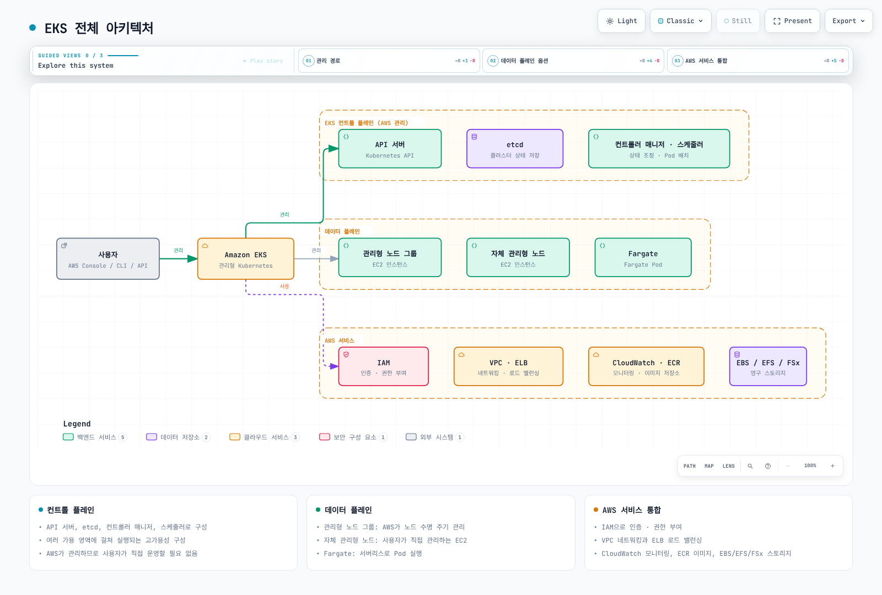The image size is (882, 595).
Task: Select the 관리 경로 guided view tab
Action: 389,61
